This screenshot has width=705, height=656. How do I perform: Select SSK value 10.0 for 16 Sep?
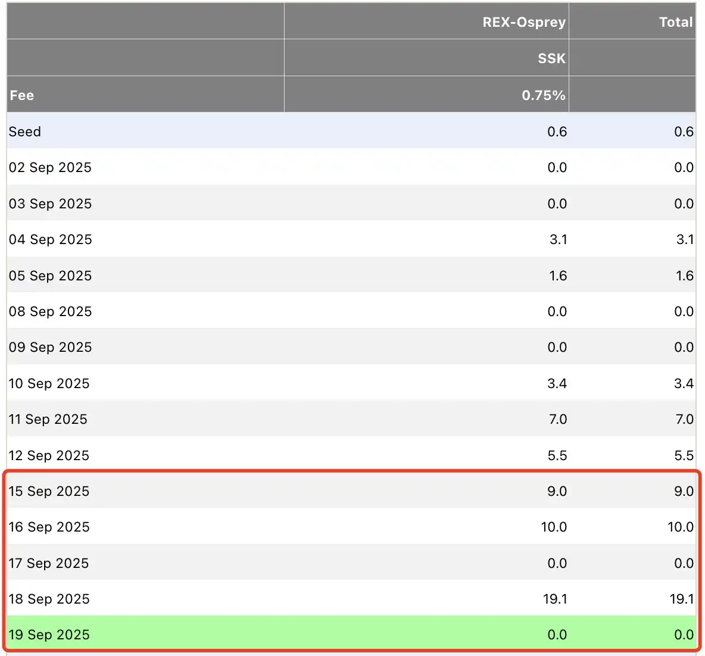(x=554, y=527)
